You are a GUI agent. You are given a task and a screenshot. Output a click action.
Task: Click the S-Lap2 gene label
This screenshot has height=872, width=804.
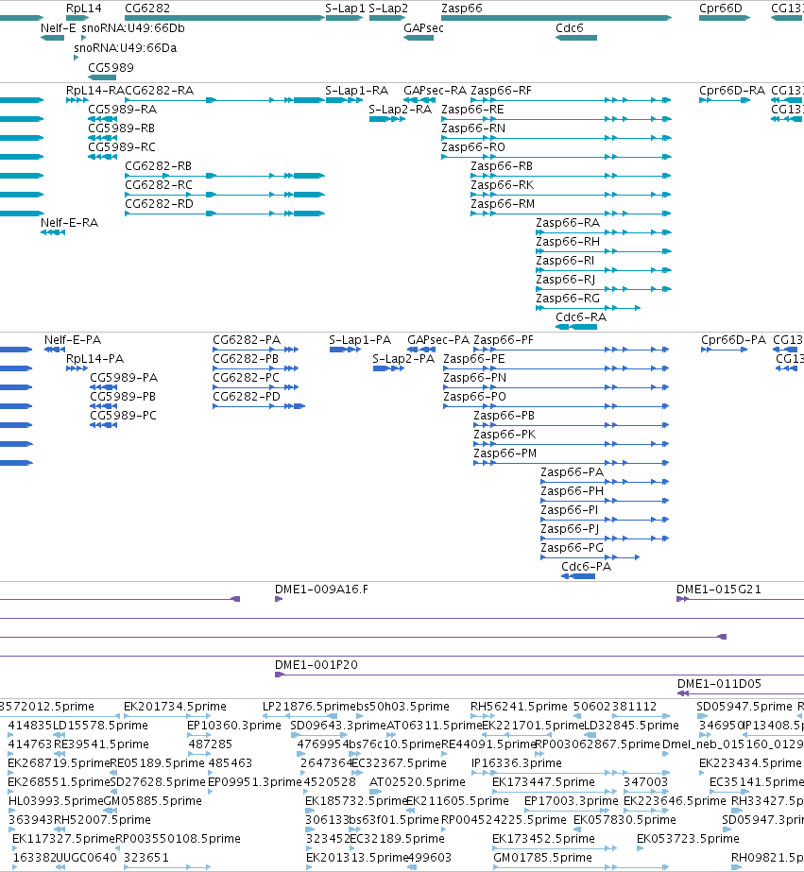coord(388,9)
